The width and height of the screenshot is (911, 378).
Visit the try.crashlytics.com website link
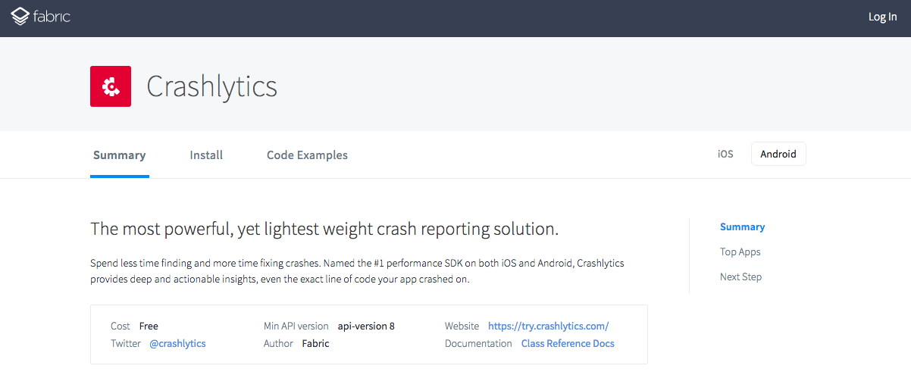[x=548, y=326]
